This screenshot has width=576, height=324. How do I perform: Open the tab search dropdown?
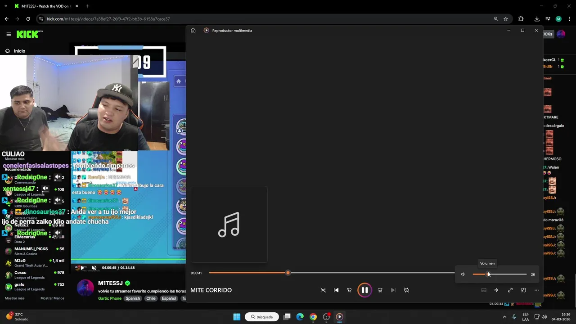tap(6, 6)
